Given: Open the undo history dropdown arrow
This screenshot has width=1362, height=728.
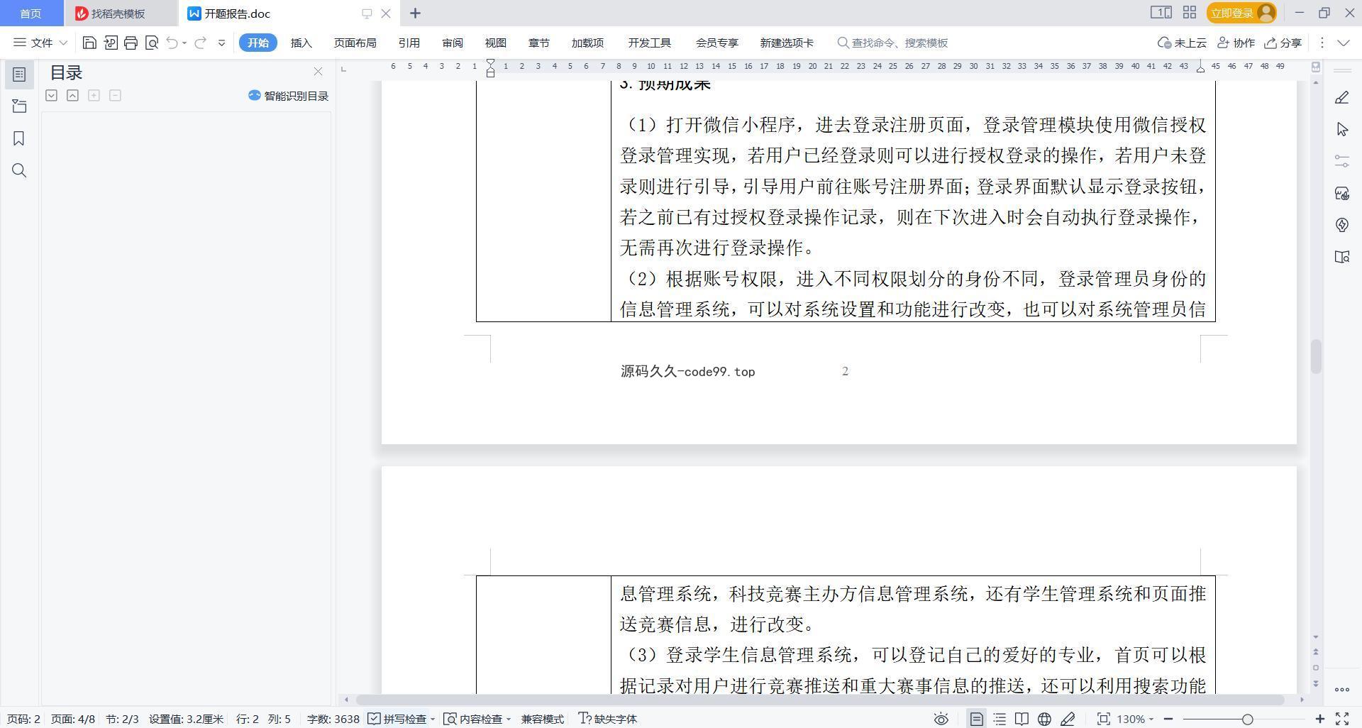Looking at the screenshot, I should [184, 43].
